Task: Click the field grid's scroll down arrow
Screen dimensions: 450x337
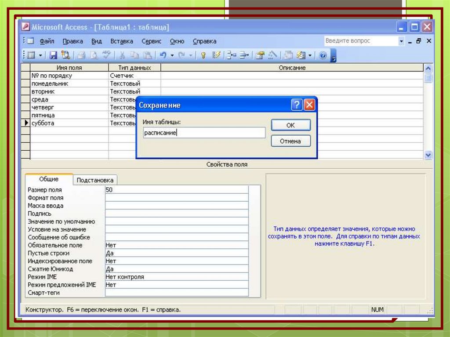Action: (428, 155)
